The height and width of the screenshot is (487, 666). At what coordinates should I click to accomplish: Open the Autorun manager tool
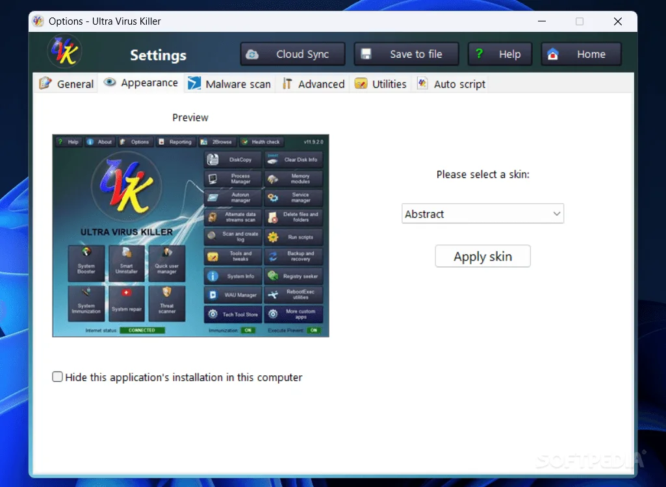click(x=232, y=197)
